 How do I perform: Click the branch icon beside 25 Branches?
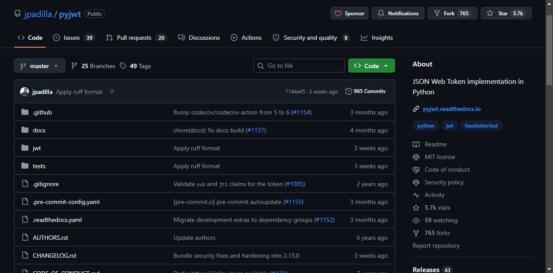point(74,66)
